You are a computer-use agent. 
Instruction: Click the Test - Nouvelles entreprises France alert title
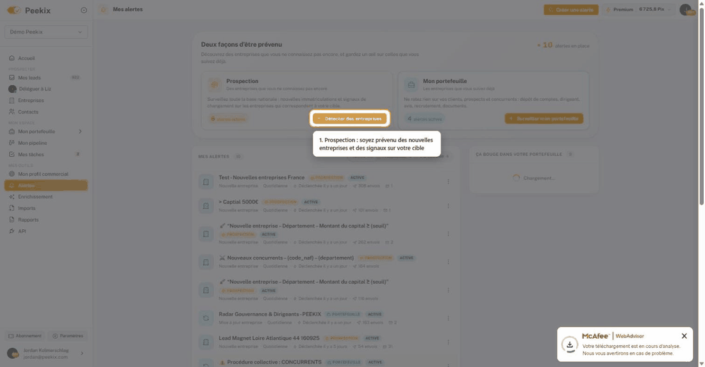pyautogui.click(x=261, y=177)
